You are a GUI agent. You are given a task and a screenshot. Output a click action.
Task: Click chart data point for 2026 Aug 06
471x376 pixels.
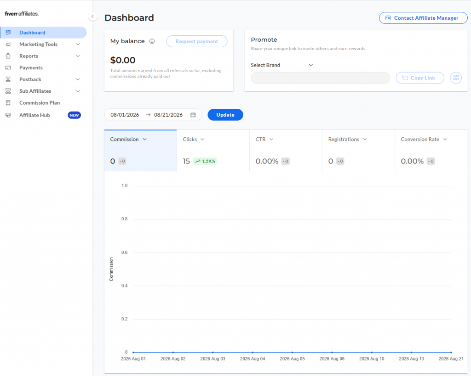point(332,352)
